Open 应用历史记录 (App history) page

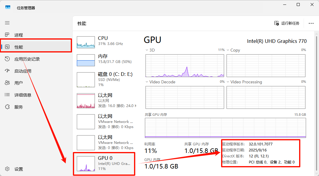(27, 59)
